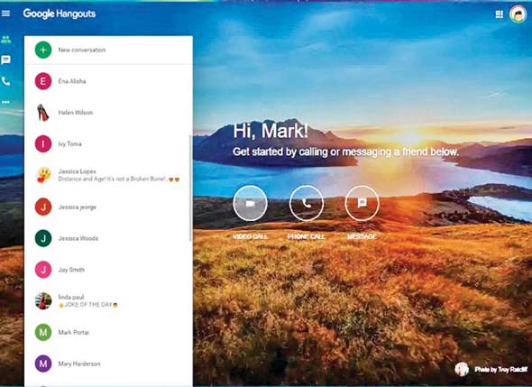Open the account profile avatar
The width and height of the screenshot is (532, 387).
(518, 14)
